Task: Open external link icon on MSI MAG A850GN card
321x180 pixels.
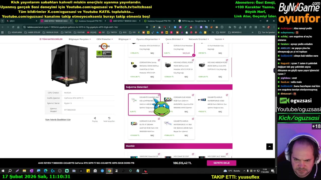Action: tap(227, 60)
